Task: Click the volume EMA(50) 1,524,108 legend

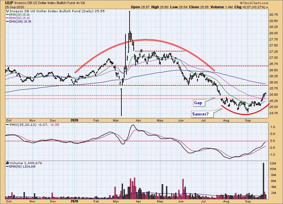Action: pos(21,167)
